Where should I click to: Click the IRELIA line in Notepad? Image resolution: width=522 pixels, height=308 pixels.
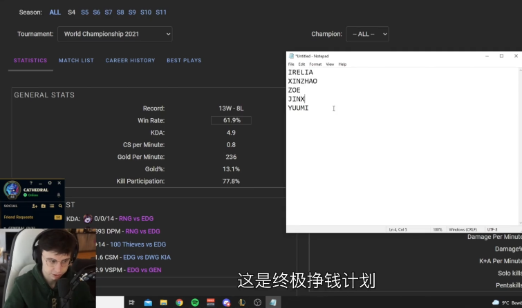coord(301,73)
